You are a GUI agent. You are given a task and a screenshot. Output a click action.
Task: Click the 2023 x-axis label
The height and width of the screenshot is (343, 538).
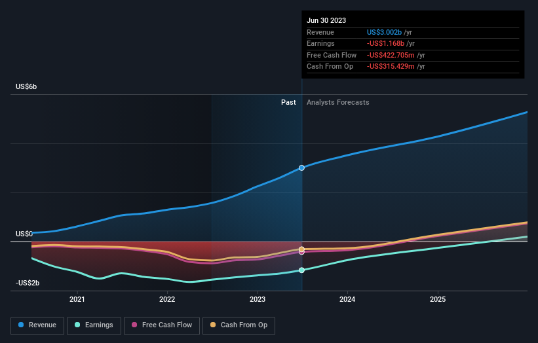click(x=258, y=299)
